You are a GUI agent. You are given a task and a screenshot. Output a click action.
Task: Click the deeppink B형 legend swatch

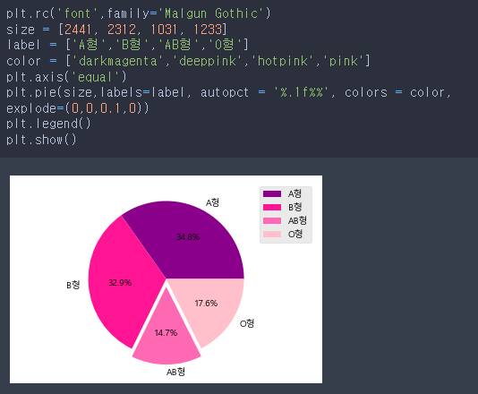click(x=272, y=208)
